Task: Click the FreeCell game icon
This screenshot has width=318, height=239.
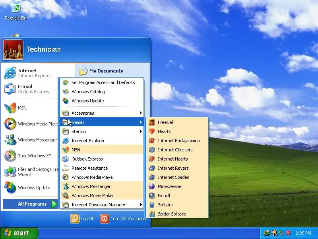Action: (152, 122)
